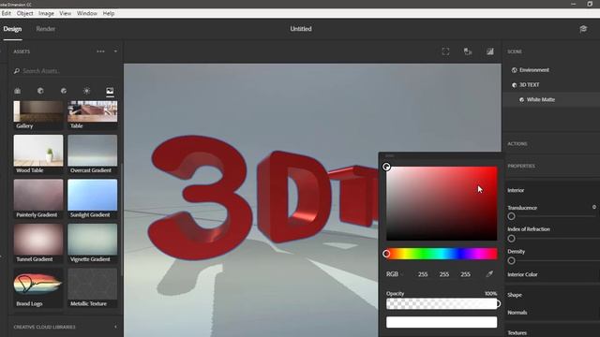Click the search magnifier icon

[x=17, y=71]
